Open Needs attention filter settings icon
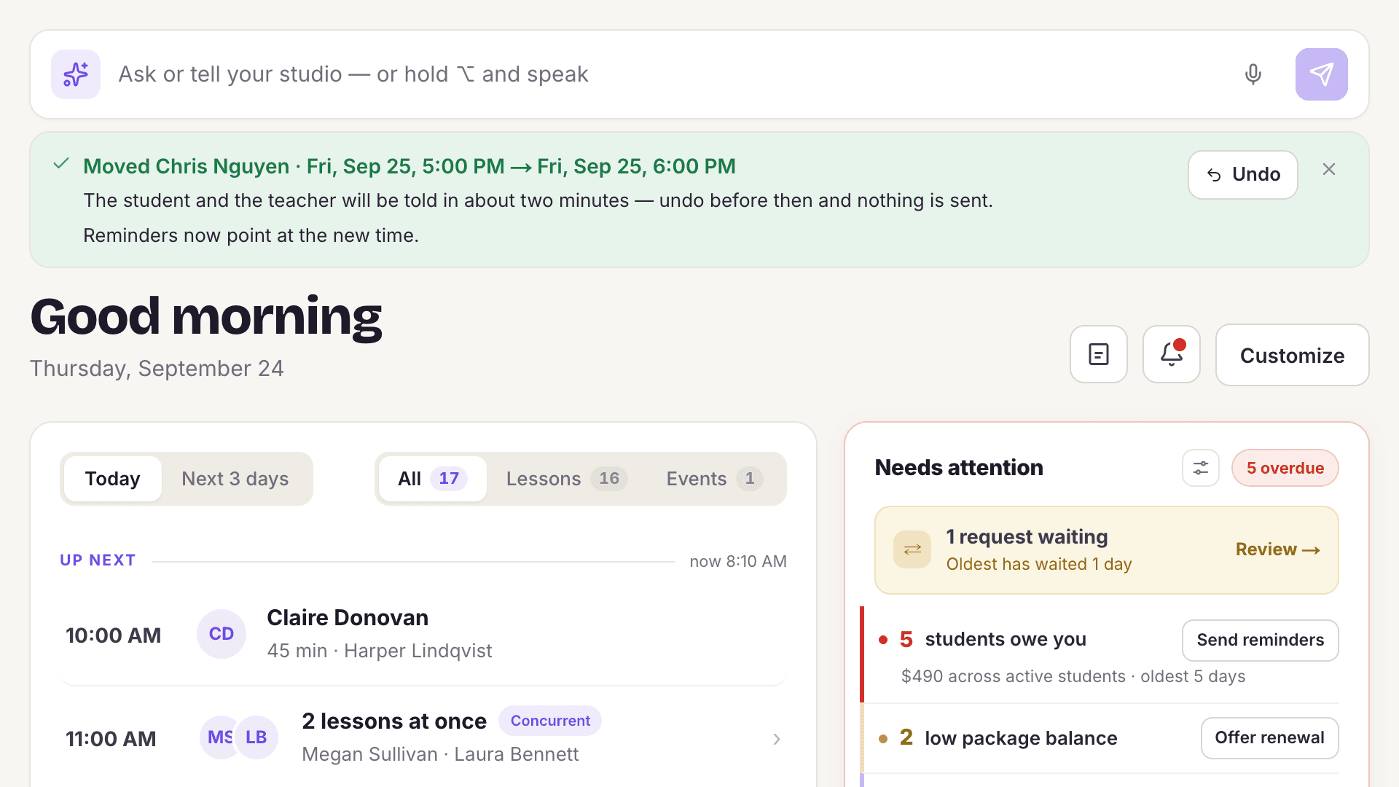Screen dimensions: 1399x787 [1201, 468]
